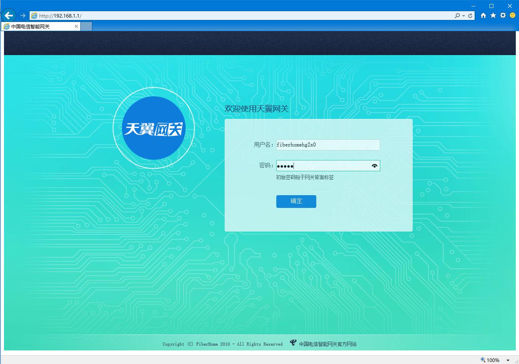
Task: Open the address bar autocomplete dropdown arrow
Action: 463,16
